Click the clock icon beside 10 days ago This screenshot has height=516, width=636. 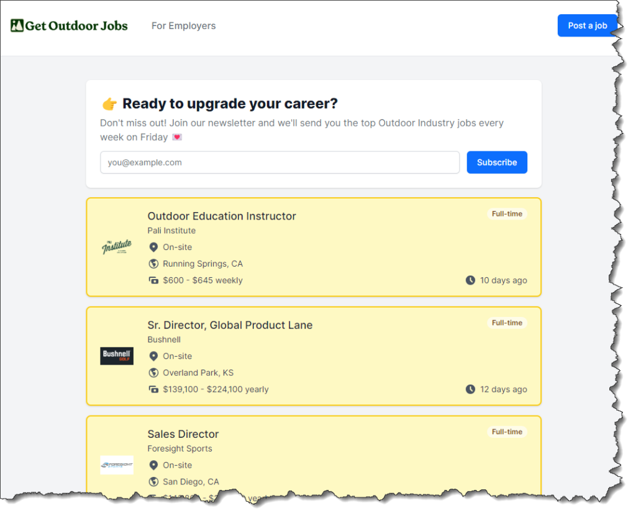click(x=470, y=280)
